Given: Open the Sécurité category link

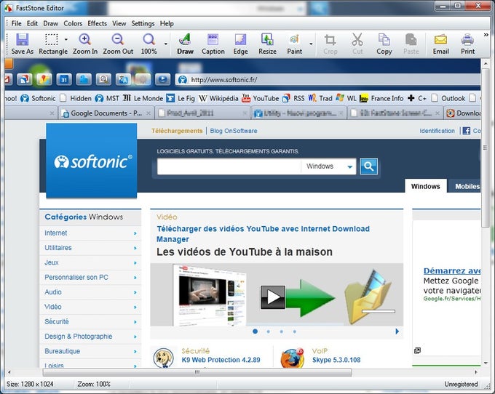Looking at the screenshot, I should (x=57, y=321).
